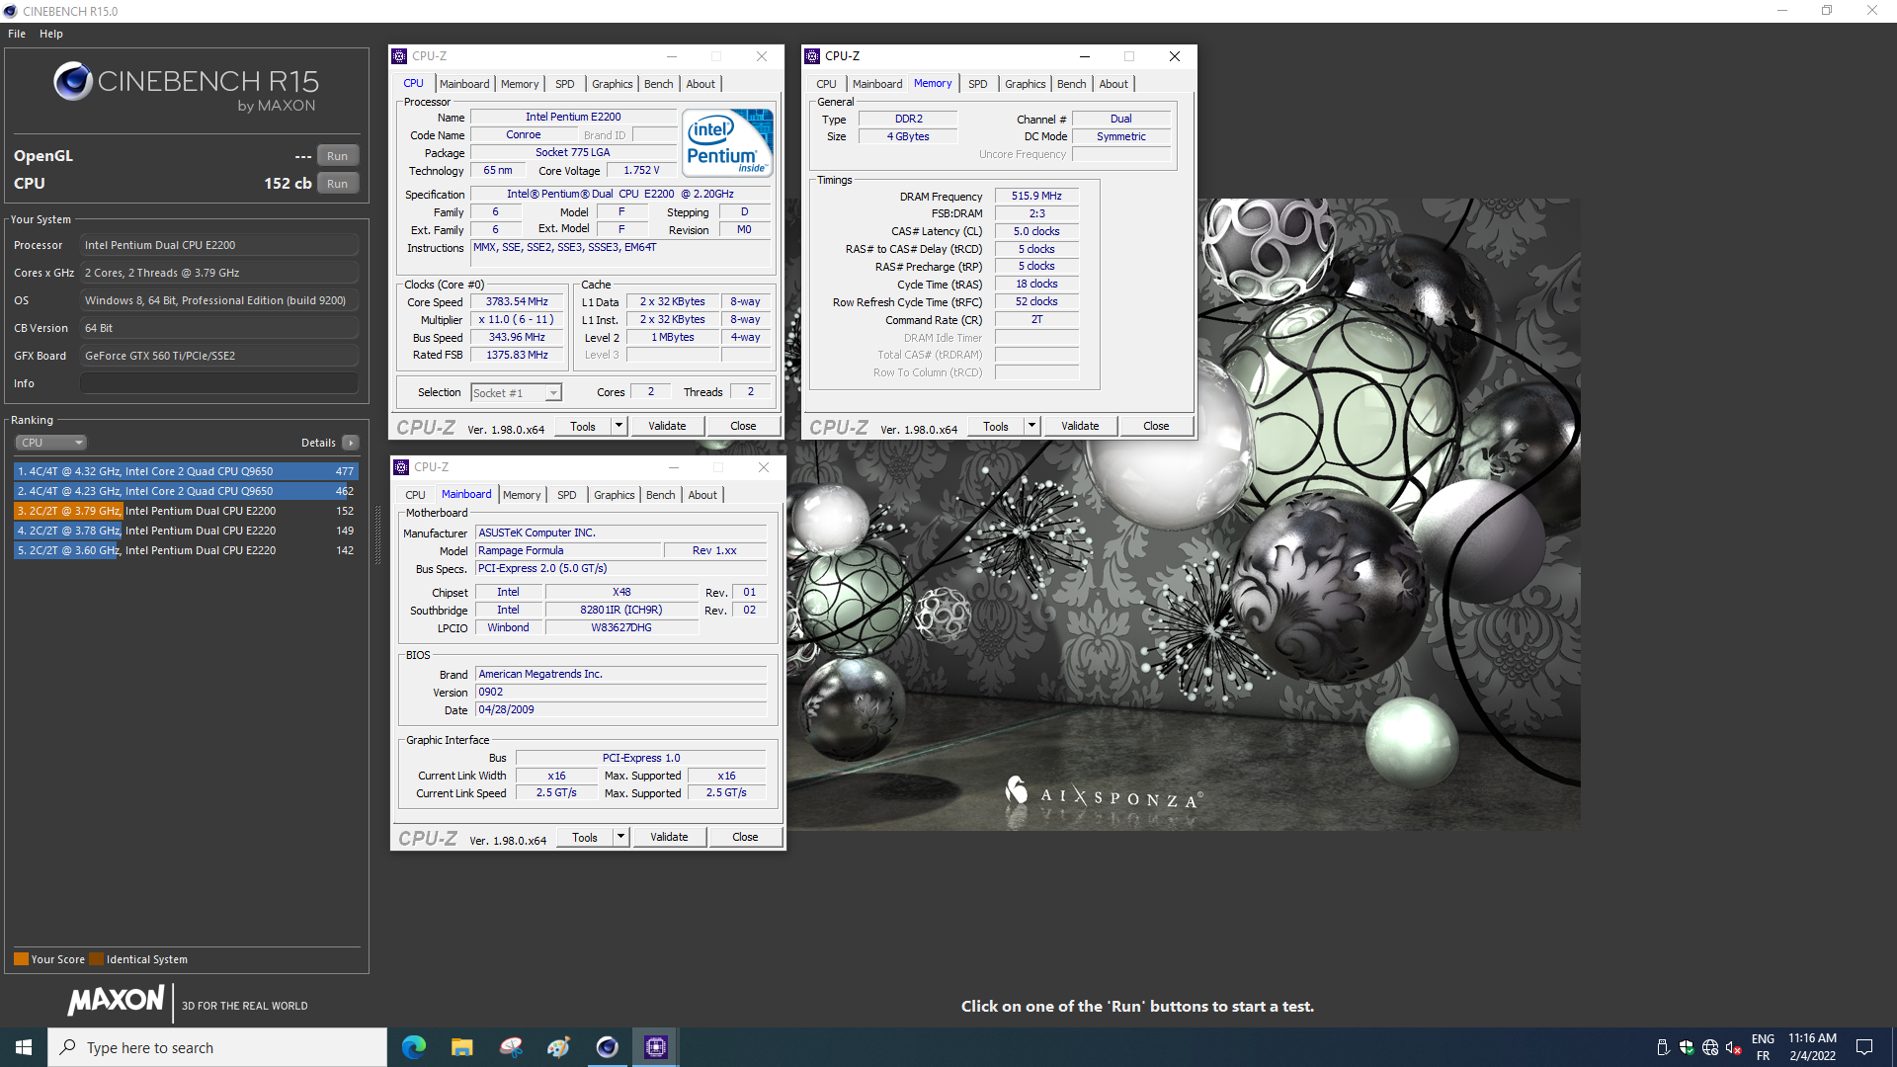
Task: Open the Ranking CPU dropdown
Action: (51, 443)
